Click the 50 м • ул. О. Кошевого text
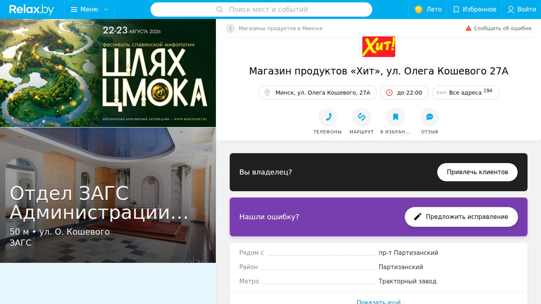 click(x=59, y=232)
